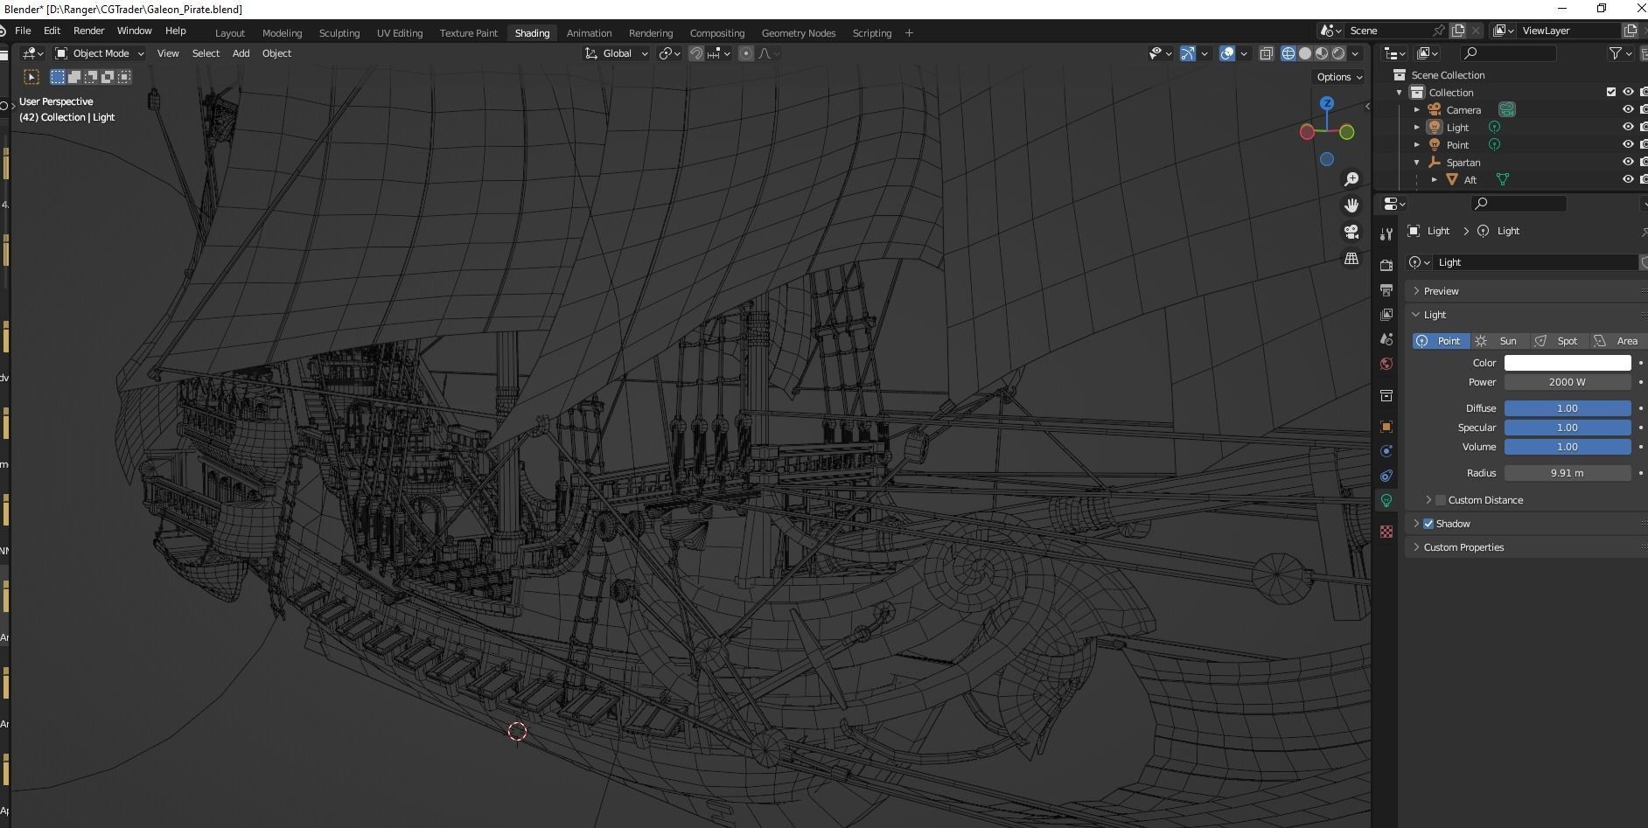The height and width of the screenshot is (828, 1648).
Task: Click the mesh data icon next to Aft
Action: click(x=1503, y=179)
